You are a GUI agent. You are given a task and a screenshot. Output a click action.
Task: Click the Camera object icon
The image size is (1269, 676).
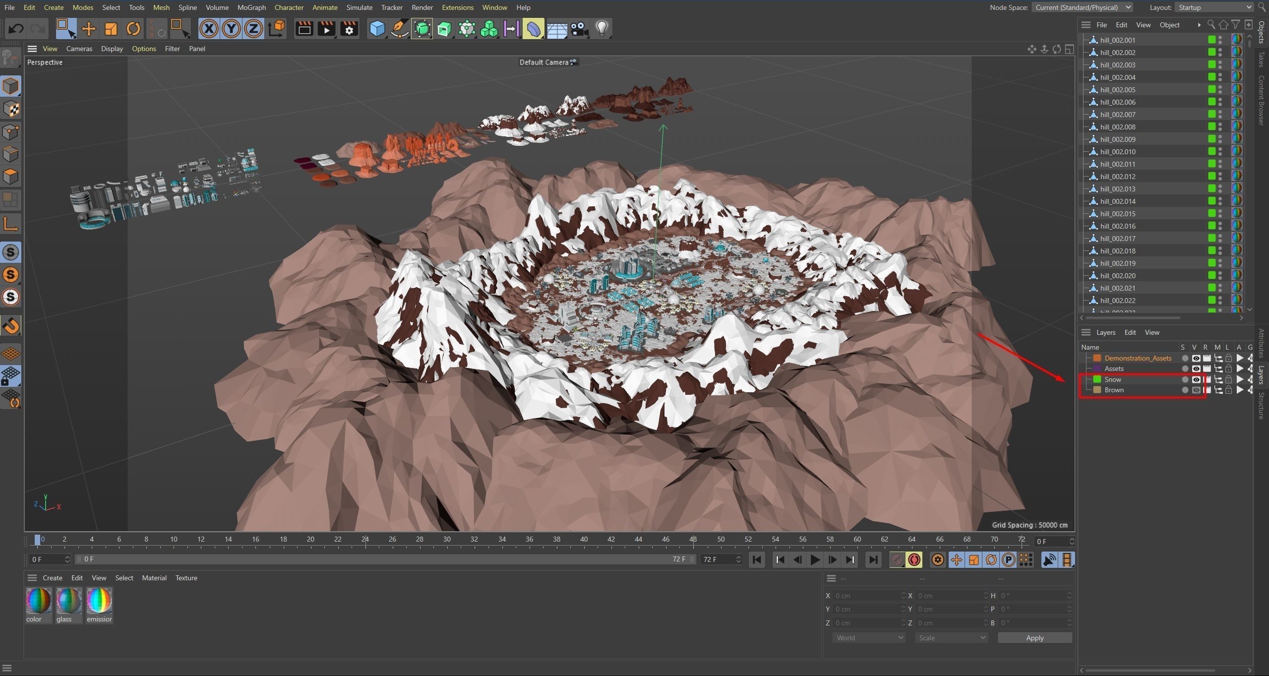pos(579,29)
